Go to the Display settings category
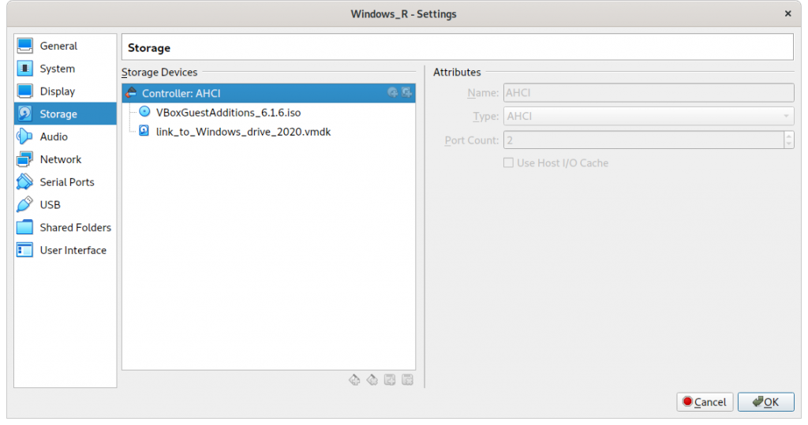Image resolution: width=808 pixels, height=425 pixels. tap(65, 91)
